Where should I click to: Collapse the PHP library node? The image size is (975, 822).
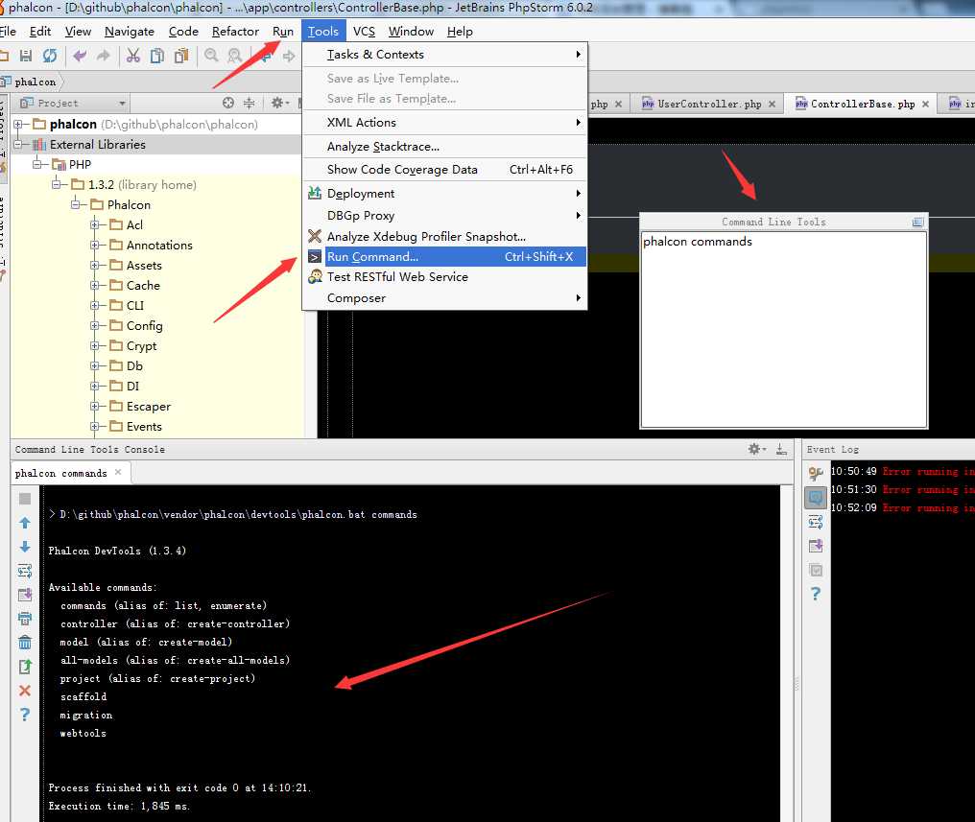37,164
